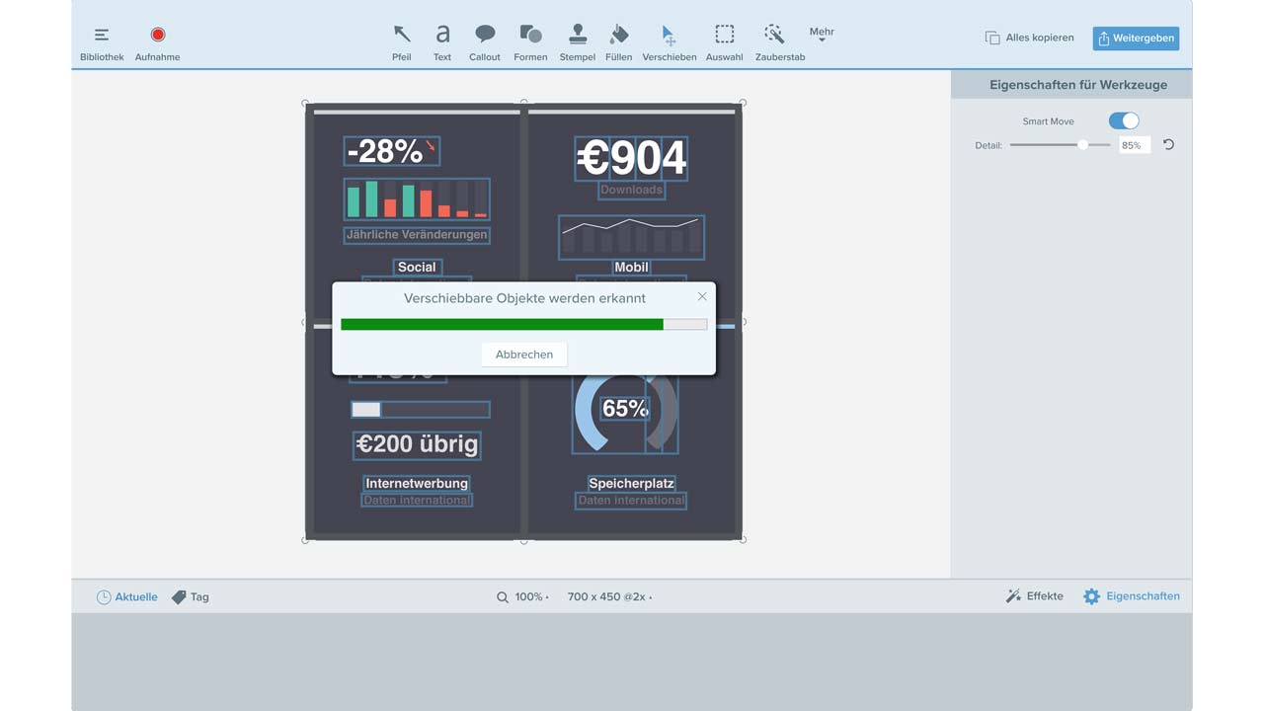Click the Abbrechen button in dialog

524,355
